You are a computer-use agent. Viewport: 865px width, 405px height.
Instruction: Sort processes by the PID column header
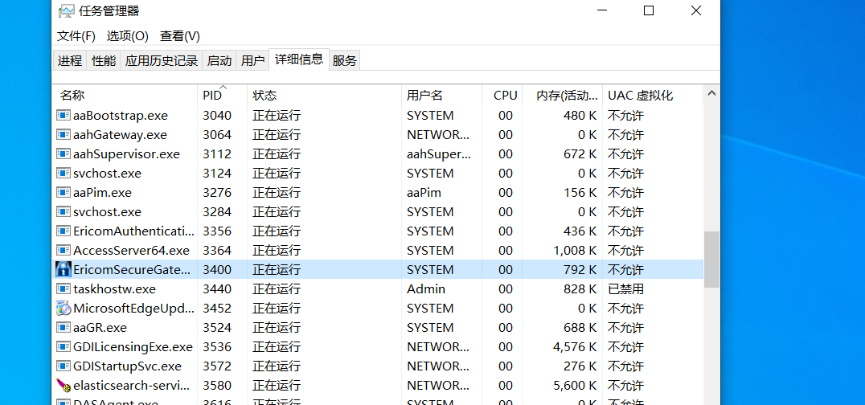tap(211, 96)
